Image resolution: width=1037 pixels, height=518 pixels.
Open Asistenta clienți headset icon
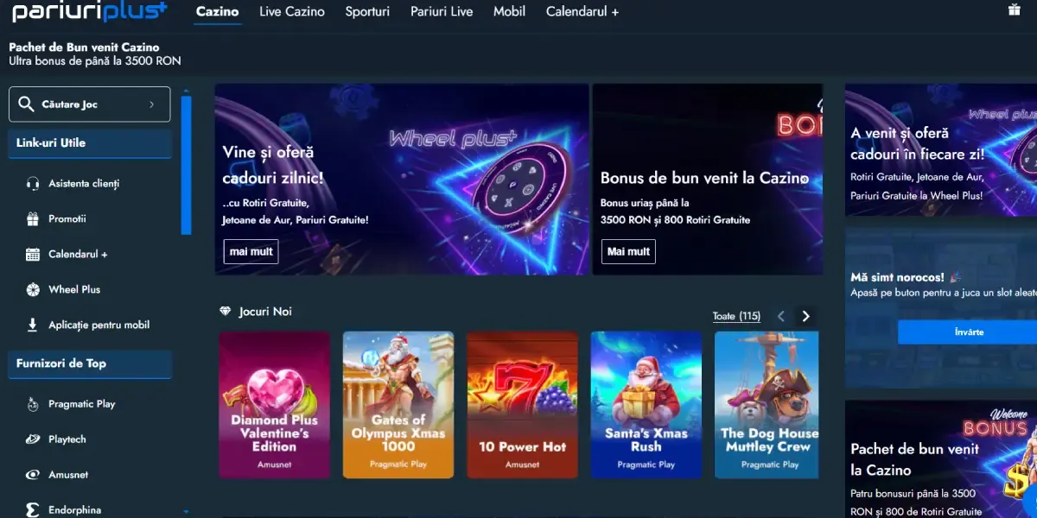(33, 184)
